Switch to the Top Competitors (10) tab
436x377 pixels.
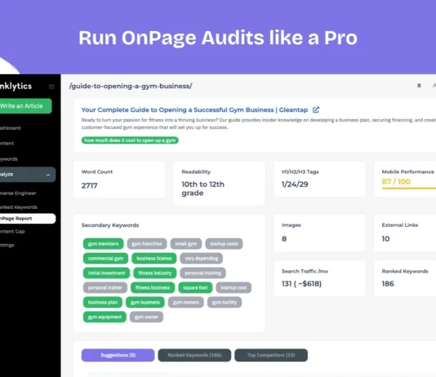271,355
